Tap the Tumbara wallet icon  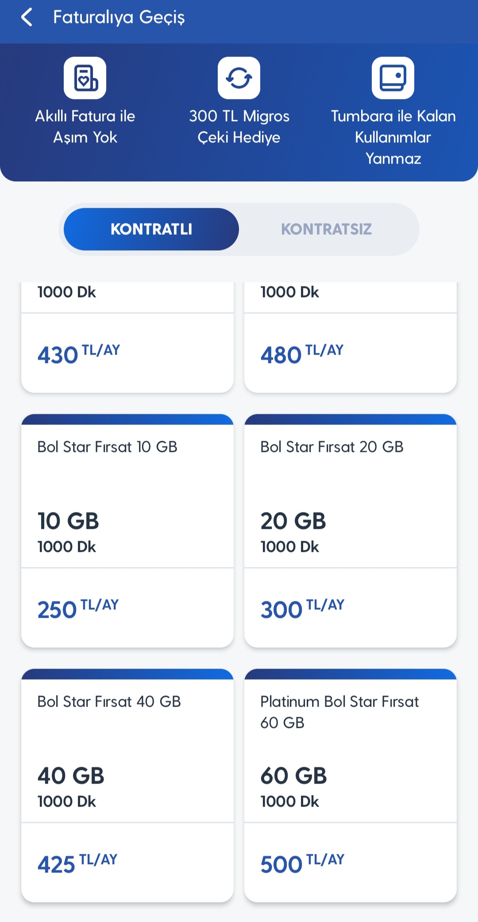393,78
